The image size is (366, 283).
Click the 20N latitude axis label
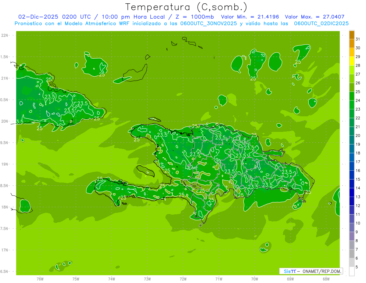[x=5, y=121]
